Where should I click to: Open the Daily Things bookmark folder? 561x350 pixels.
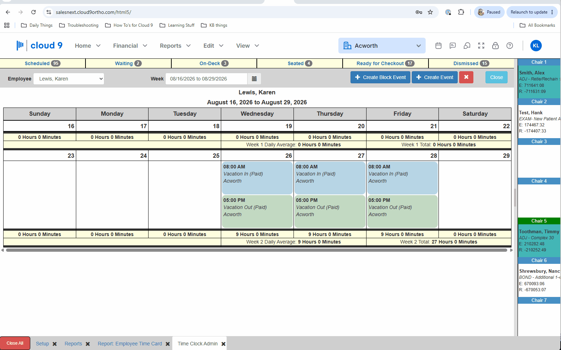click(37, 25)
